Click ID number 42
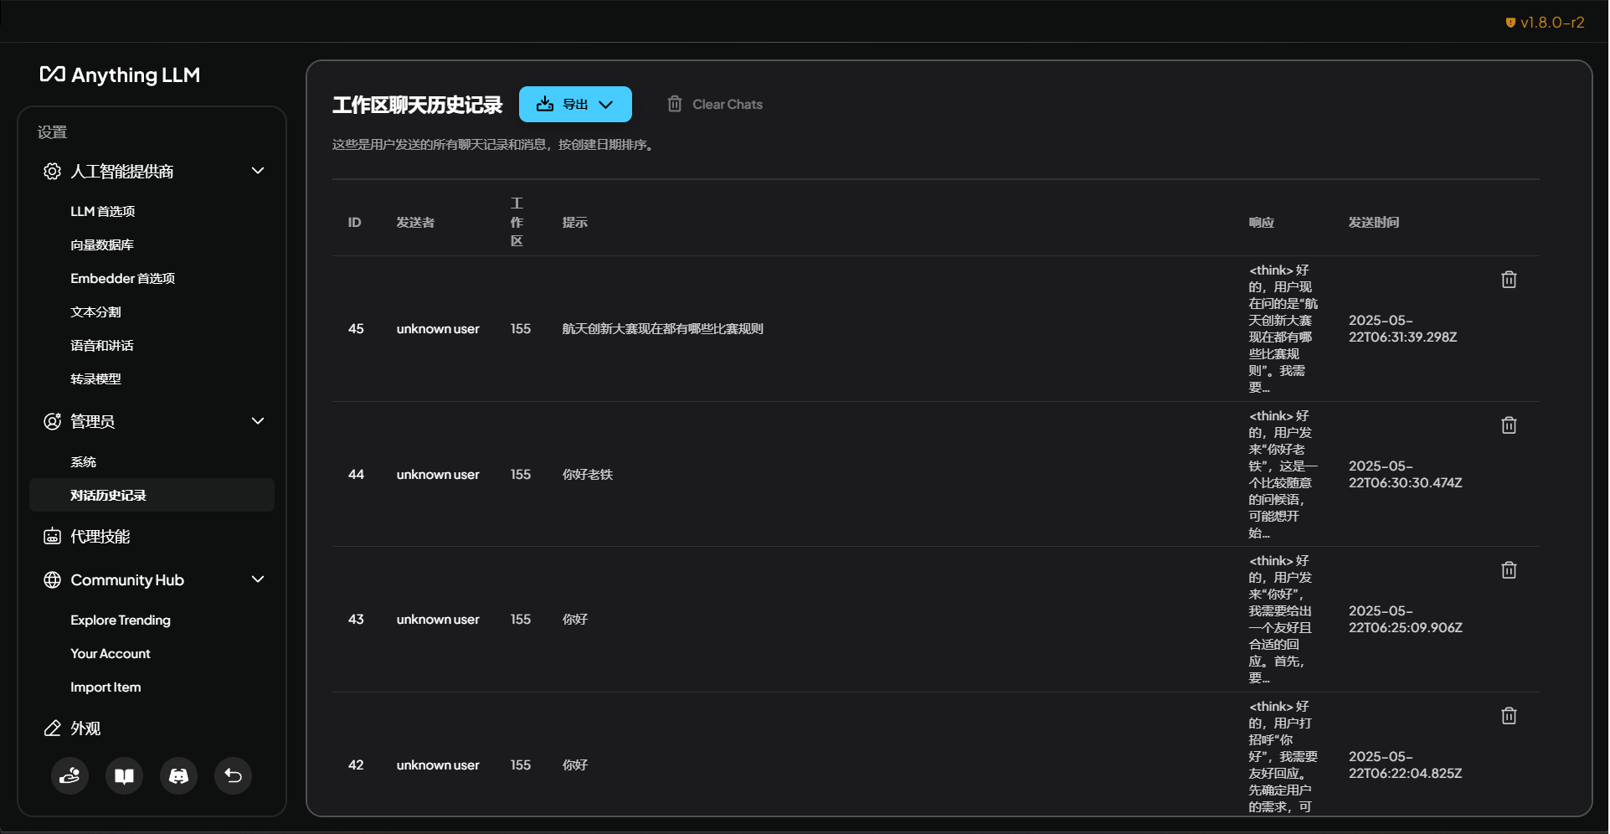 pyautogui.click(x=356, y=765)
